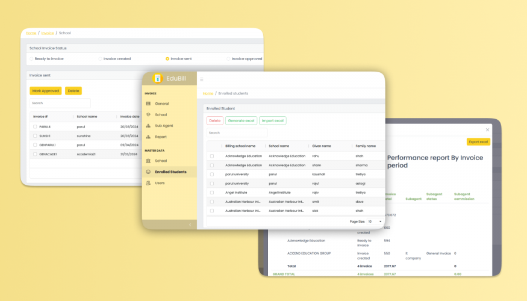The width and height of the screenshot is (527, 301).
Task: Click Academia21 school name cell
Action: pyautogui.click(x=86, y=154)
